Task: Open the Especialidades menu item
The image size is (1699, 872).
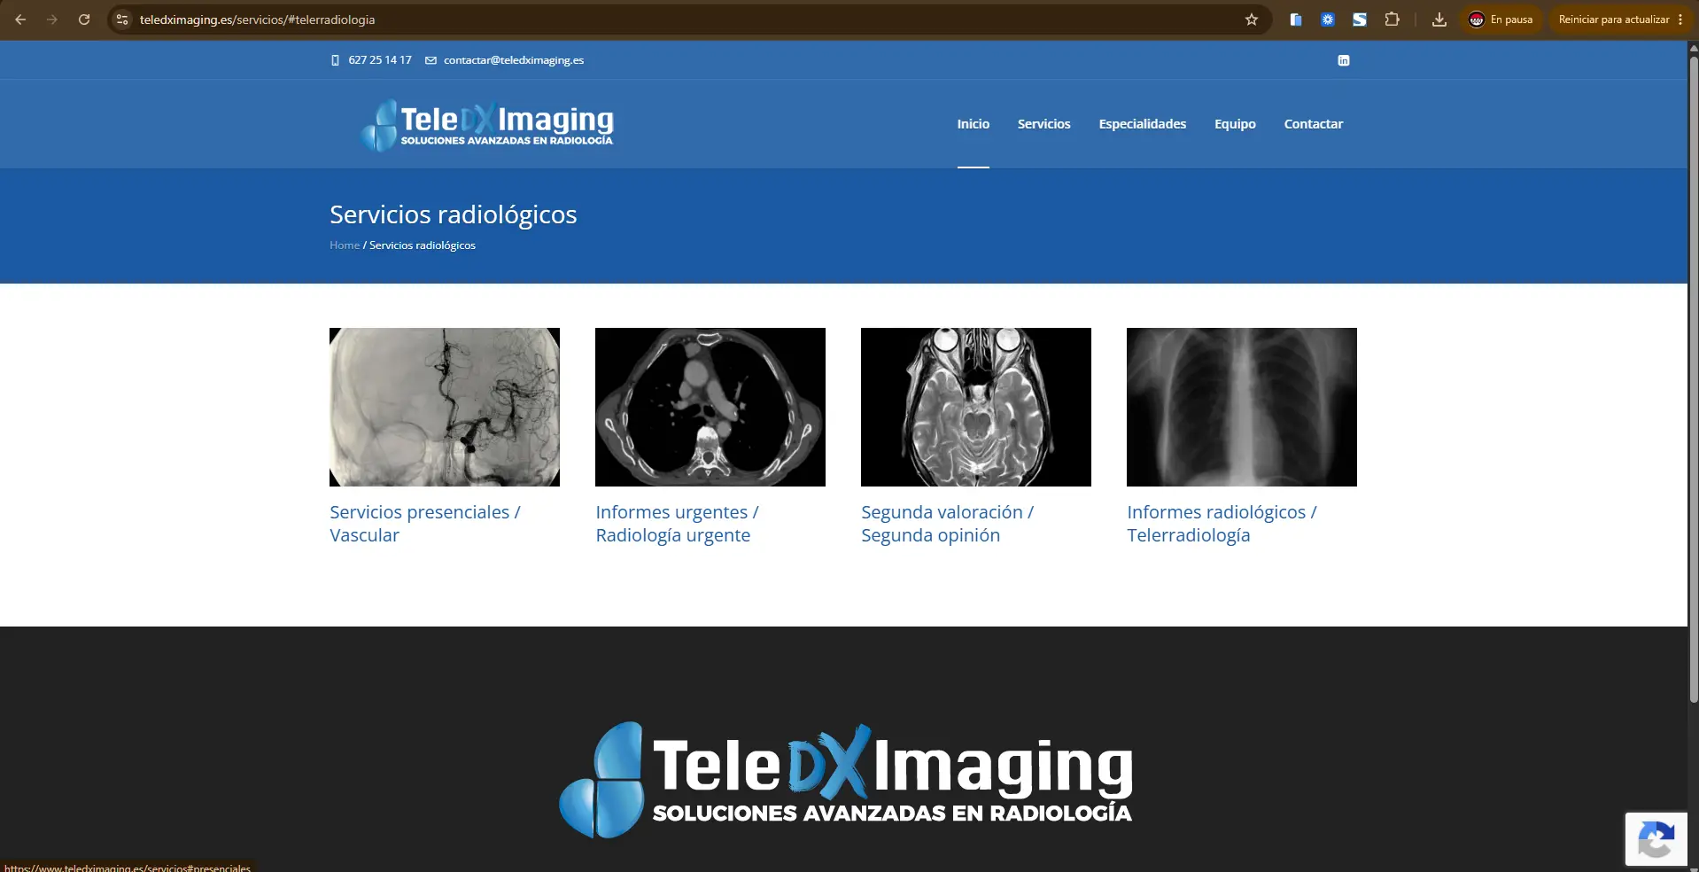Action: tap(1143, 124)
